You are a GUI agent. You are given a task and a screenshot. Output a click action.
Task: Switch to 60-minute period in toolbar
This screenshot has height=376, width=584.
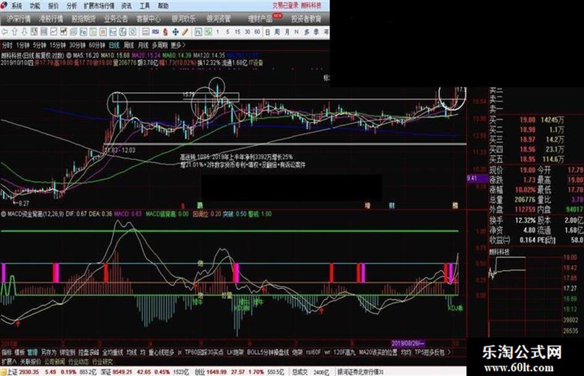click(x=257, y=32)
